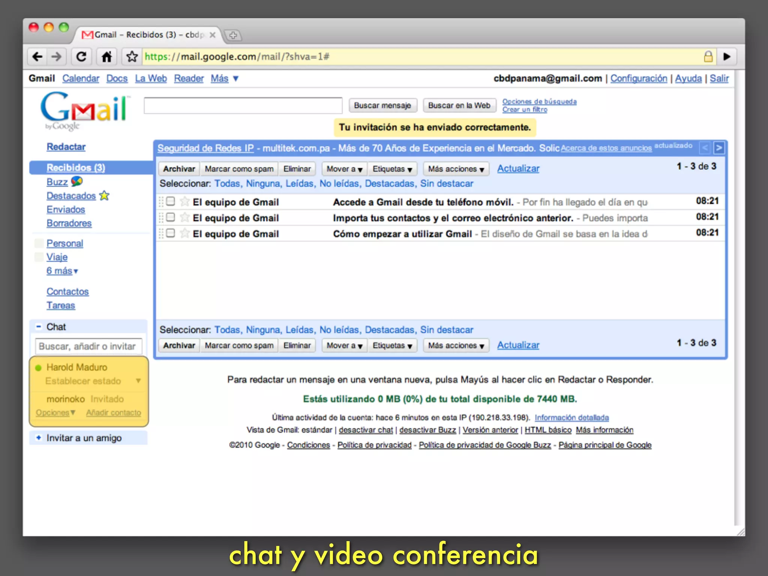Star the 'Accede a Gmail' message

(184, 202)
